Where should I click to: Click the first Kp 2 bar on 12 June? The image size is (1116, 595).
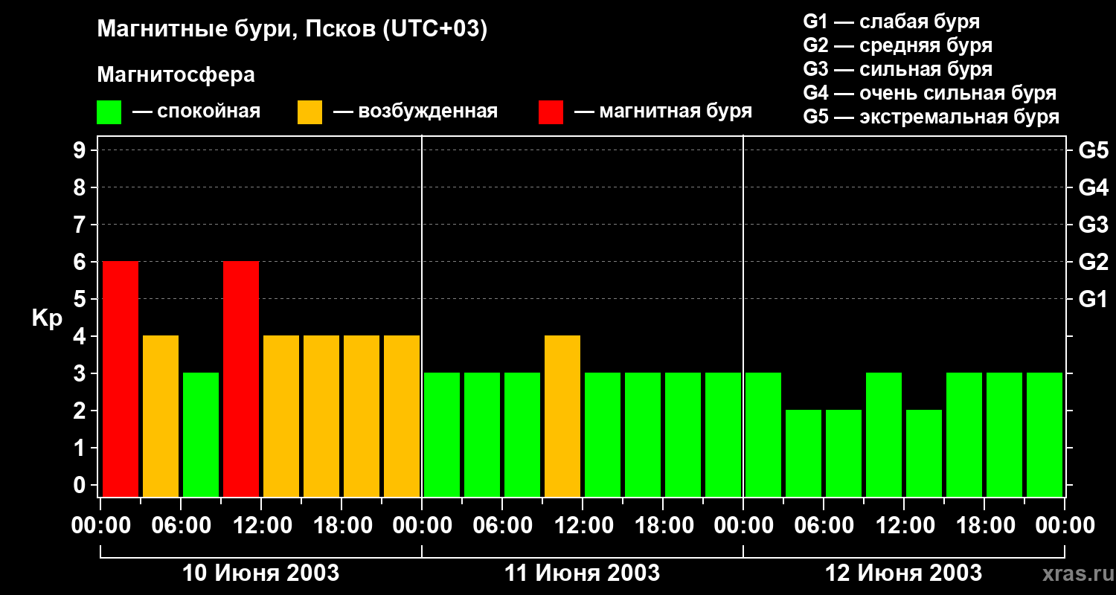(x=804, y=453)
